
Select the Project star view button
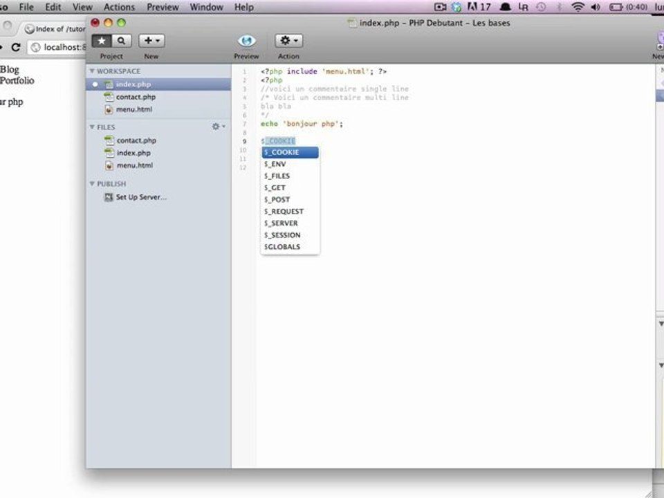click(102, 41)
